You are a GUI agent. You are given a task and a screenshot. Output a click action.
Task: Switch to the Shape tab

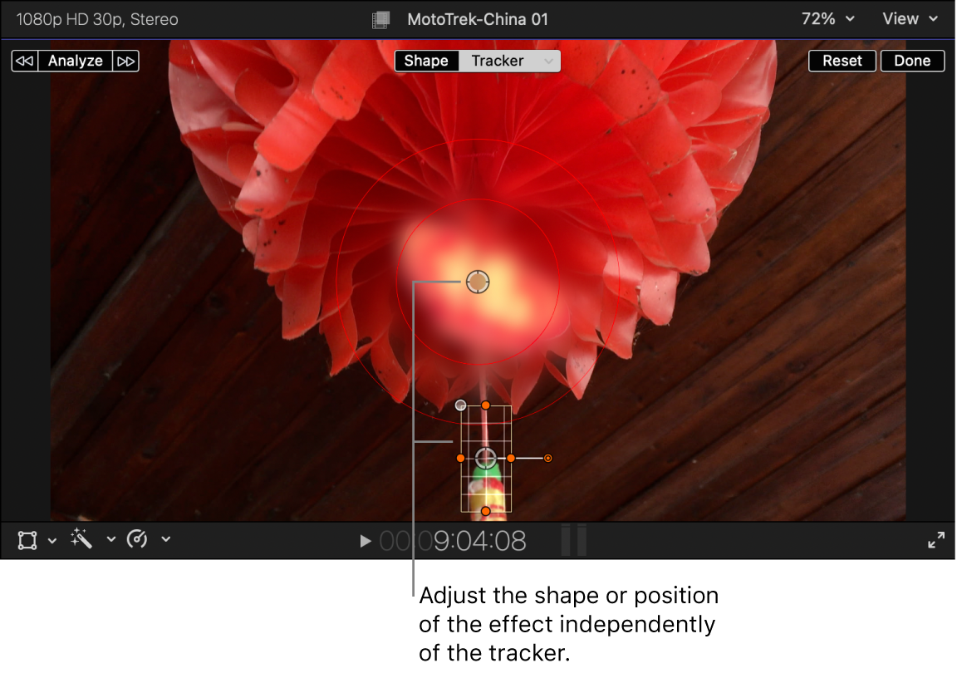click(426, 61)
